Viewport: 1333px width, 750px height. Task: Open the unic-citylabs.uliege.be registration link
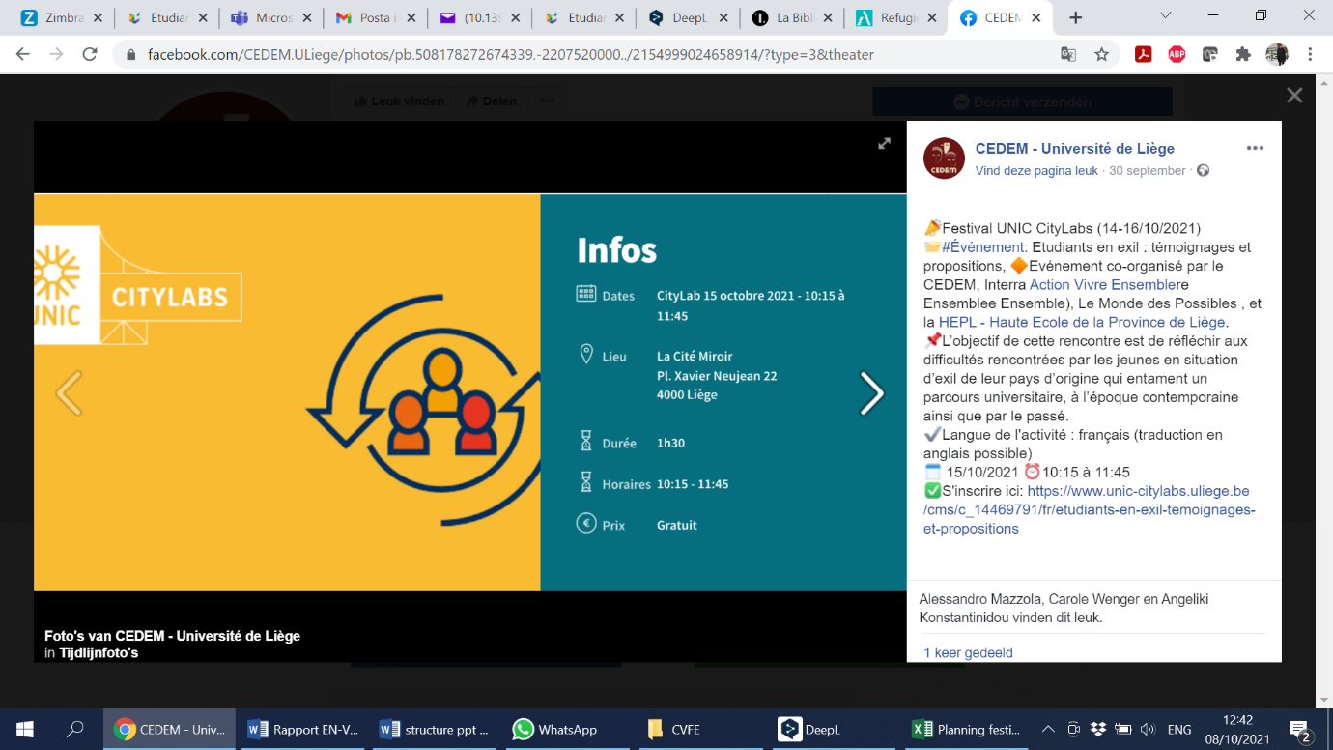(1090, 510)
